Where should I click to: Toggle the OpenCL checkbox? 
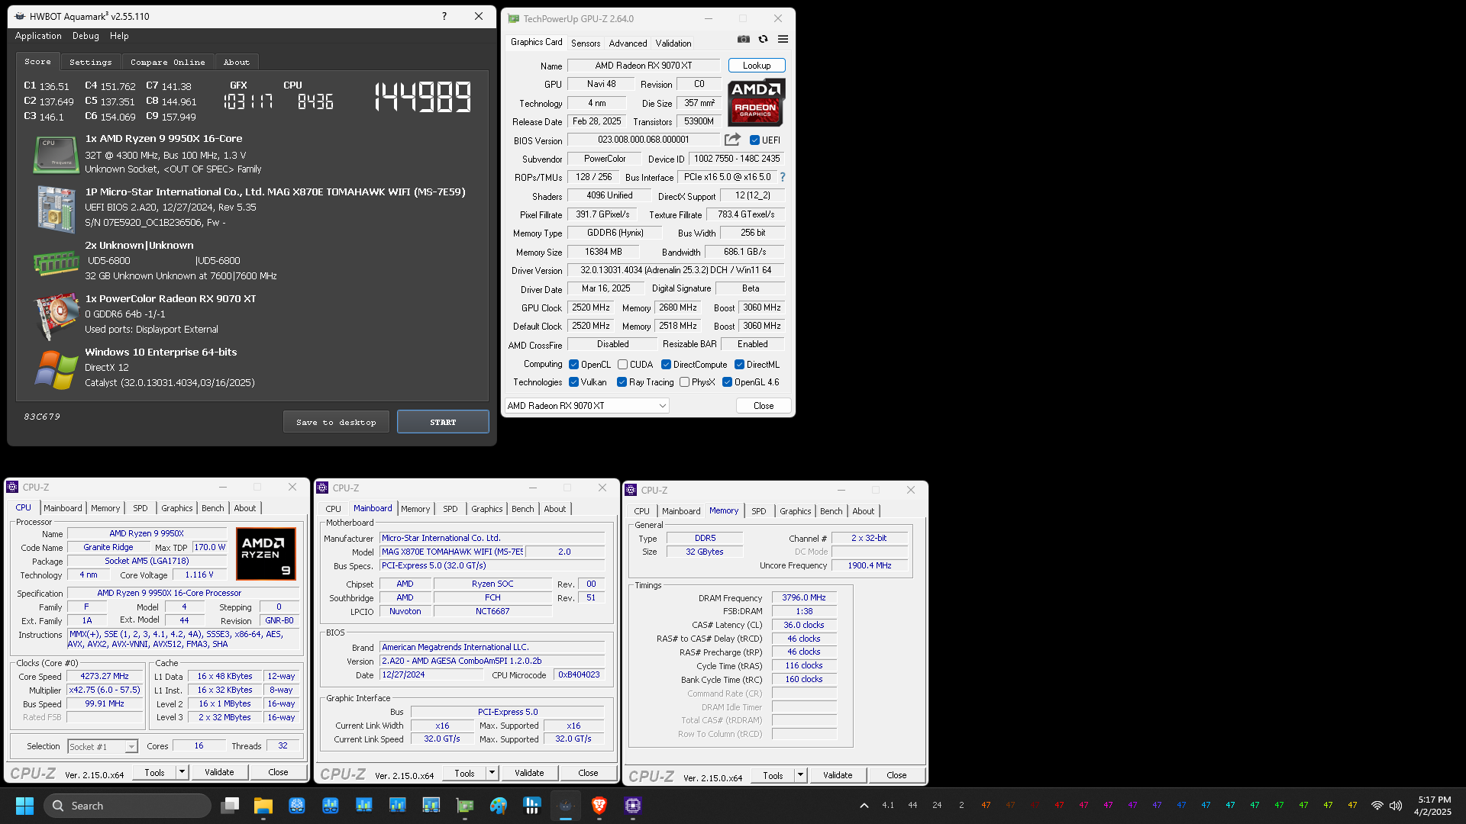[573, 365]
